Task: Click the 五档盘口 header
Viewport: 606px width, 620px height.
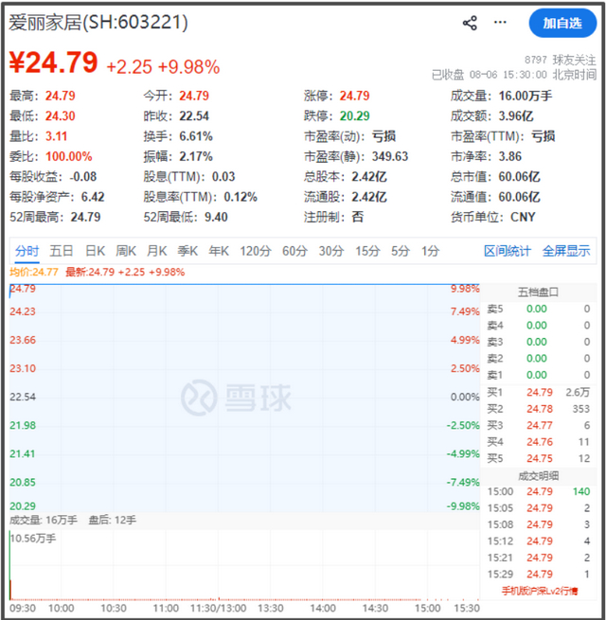Action: tap(539, 292)
